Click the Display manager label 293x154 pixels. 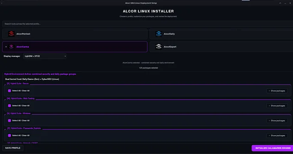[x=12, y=56]
